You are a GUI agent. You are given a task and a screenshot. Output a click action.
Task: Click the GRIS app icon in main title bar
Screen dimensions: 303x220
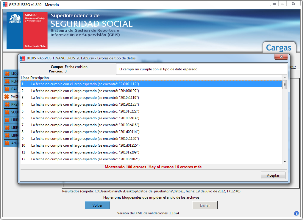[5, 5]
